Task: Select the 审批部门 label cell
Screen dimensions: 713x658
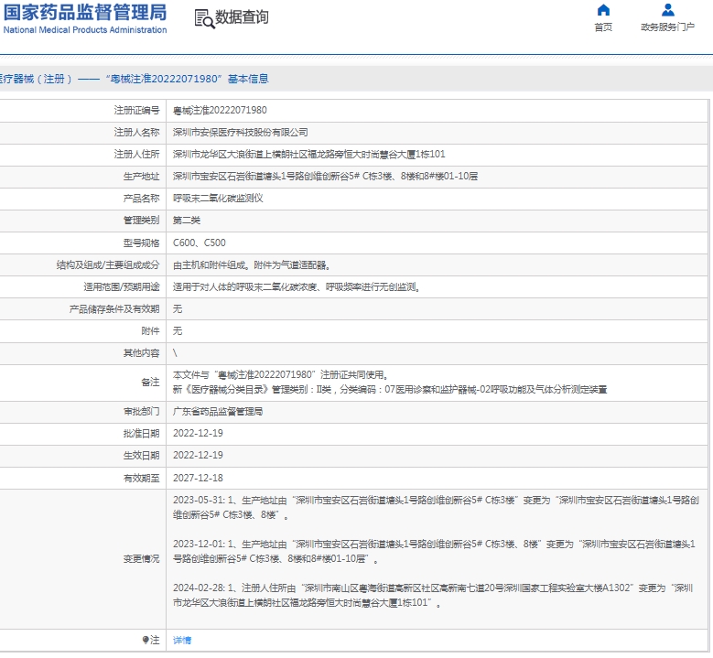Action: tap(82, 412)
